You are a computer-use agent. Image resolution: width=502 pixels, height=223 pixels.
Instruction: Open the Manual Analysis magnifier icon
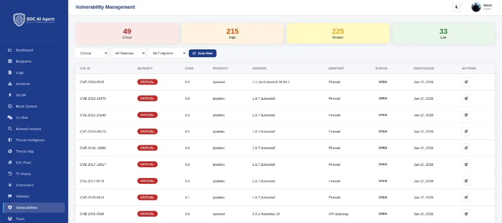[10, 129]
